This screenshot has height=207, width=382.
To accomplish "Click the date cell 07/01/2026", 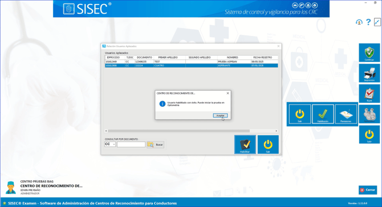I will click(265, 65).
